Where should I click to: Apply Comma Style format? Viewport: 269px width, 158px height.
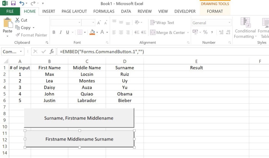[x=212, y=32]
